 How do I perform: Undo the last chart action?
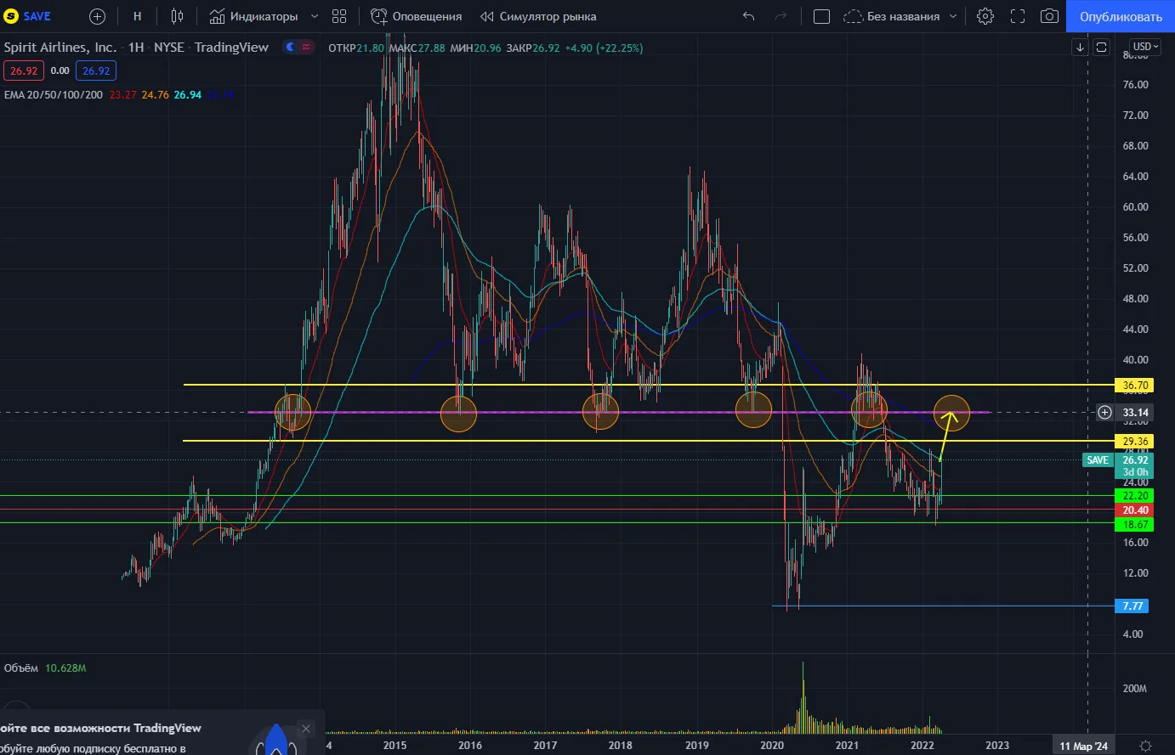click(748, 16)
